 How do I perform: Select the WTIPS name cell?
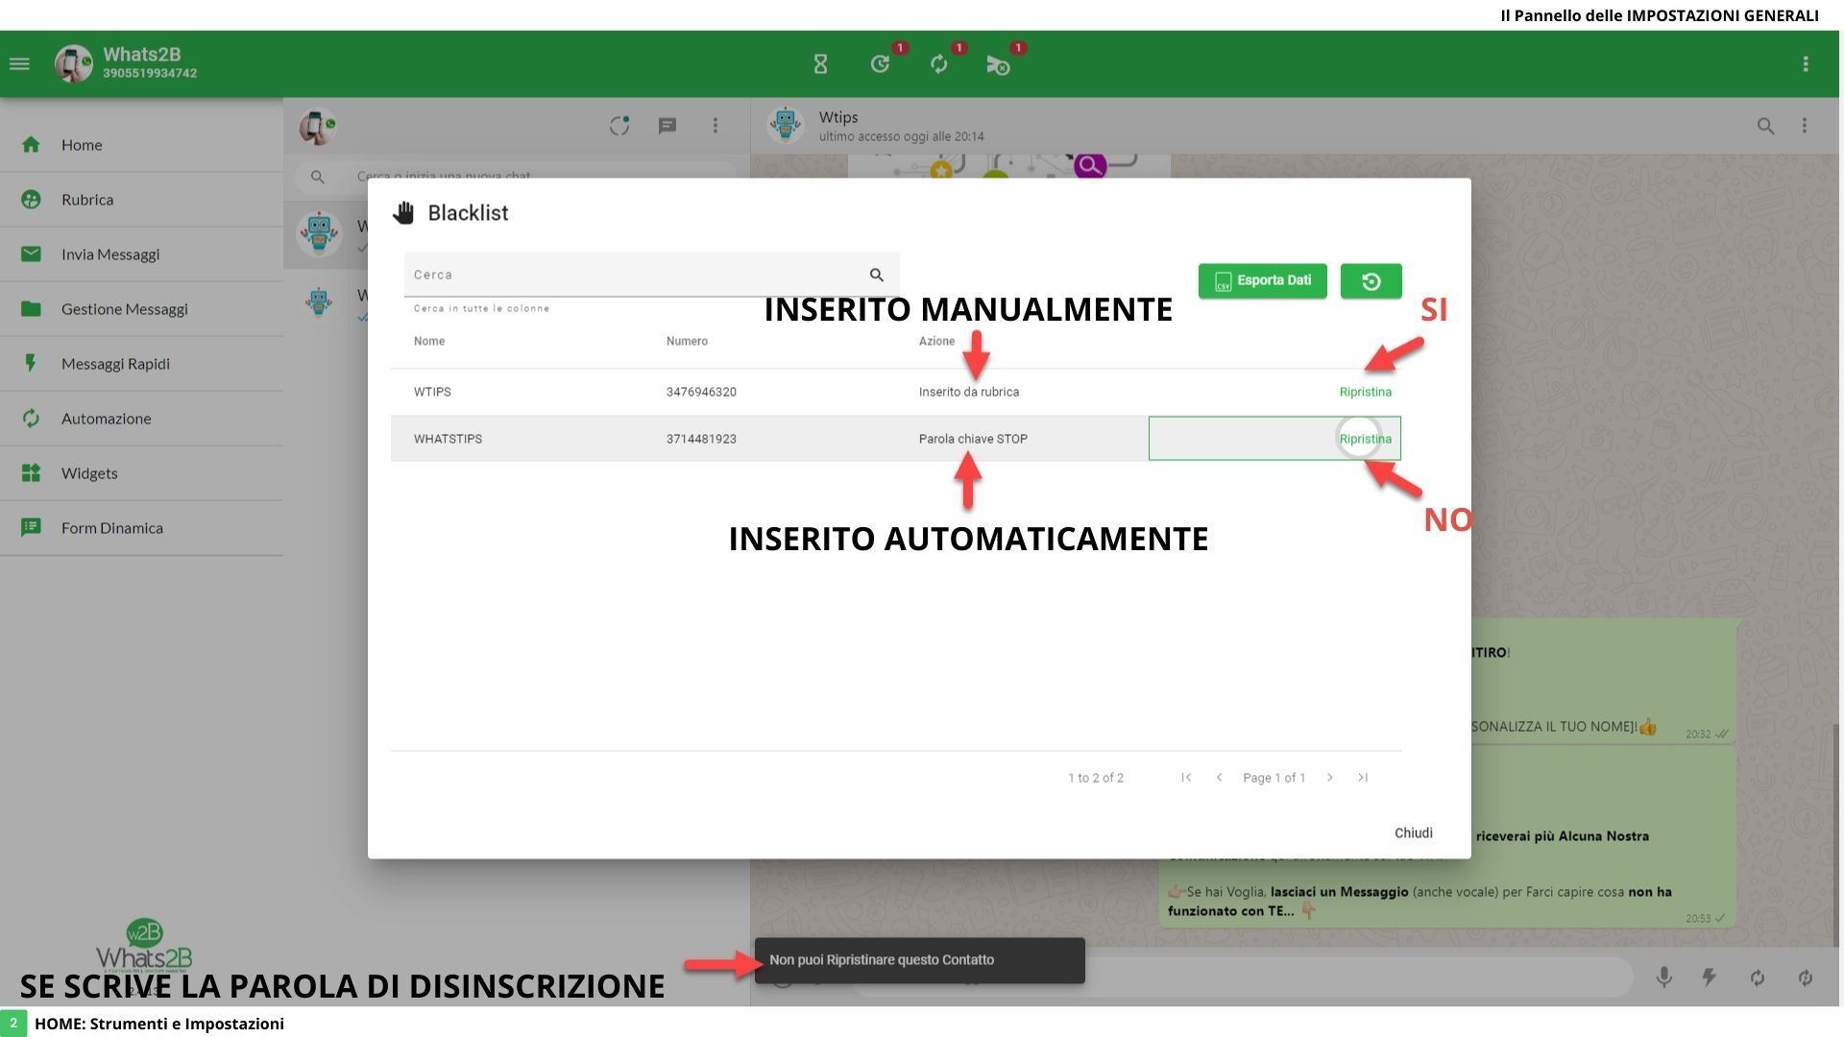coord(432,392)
